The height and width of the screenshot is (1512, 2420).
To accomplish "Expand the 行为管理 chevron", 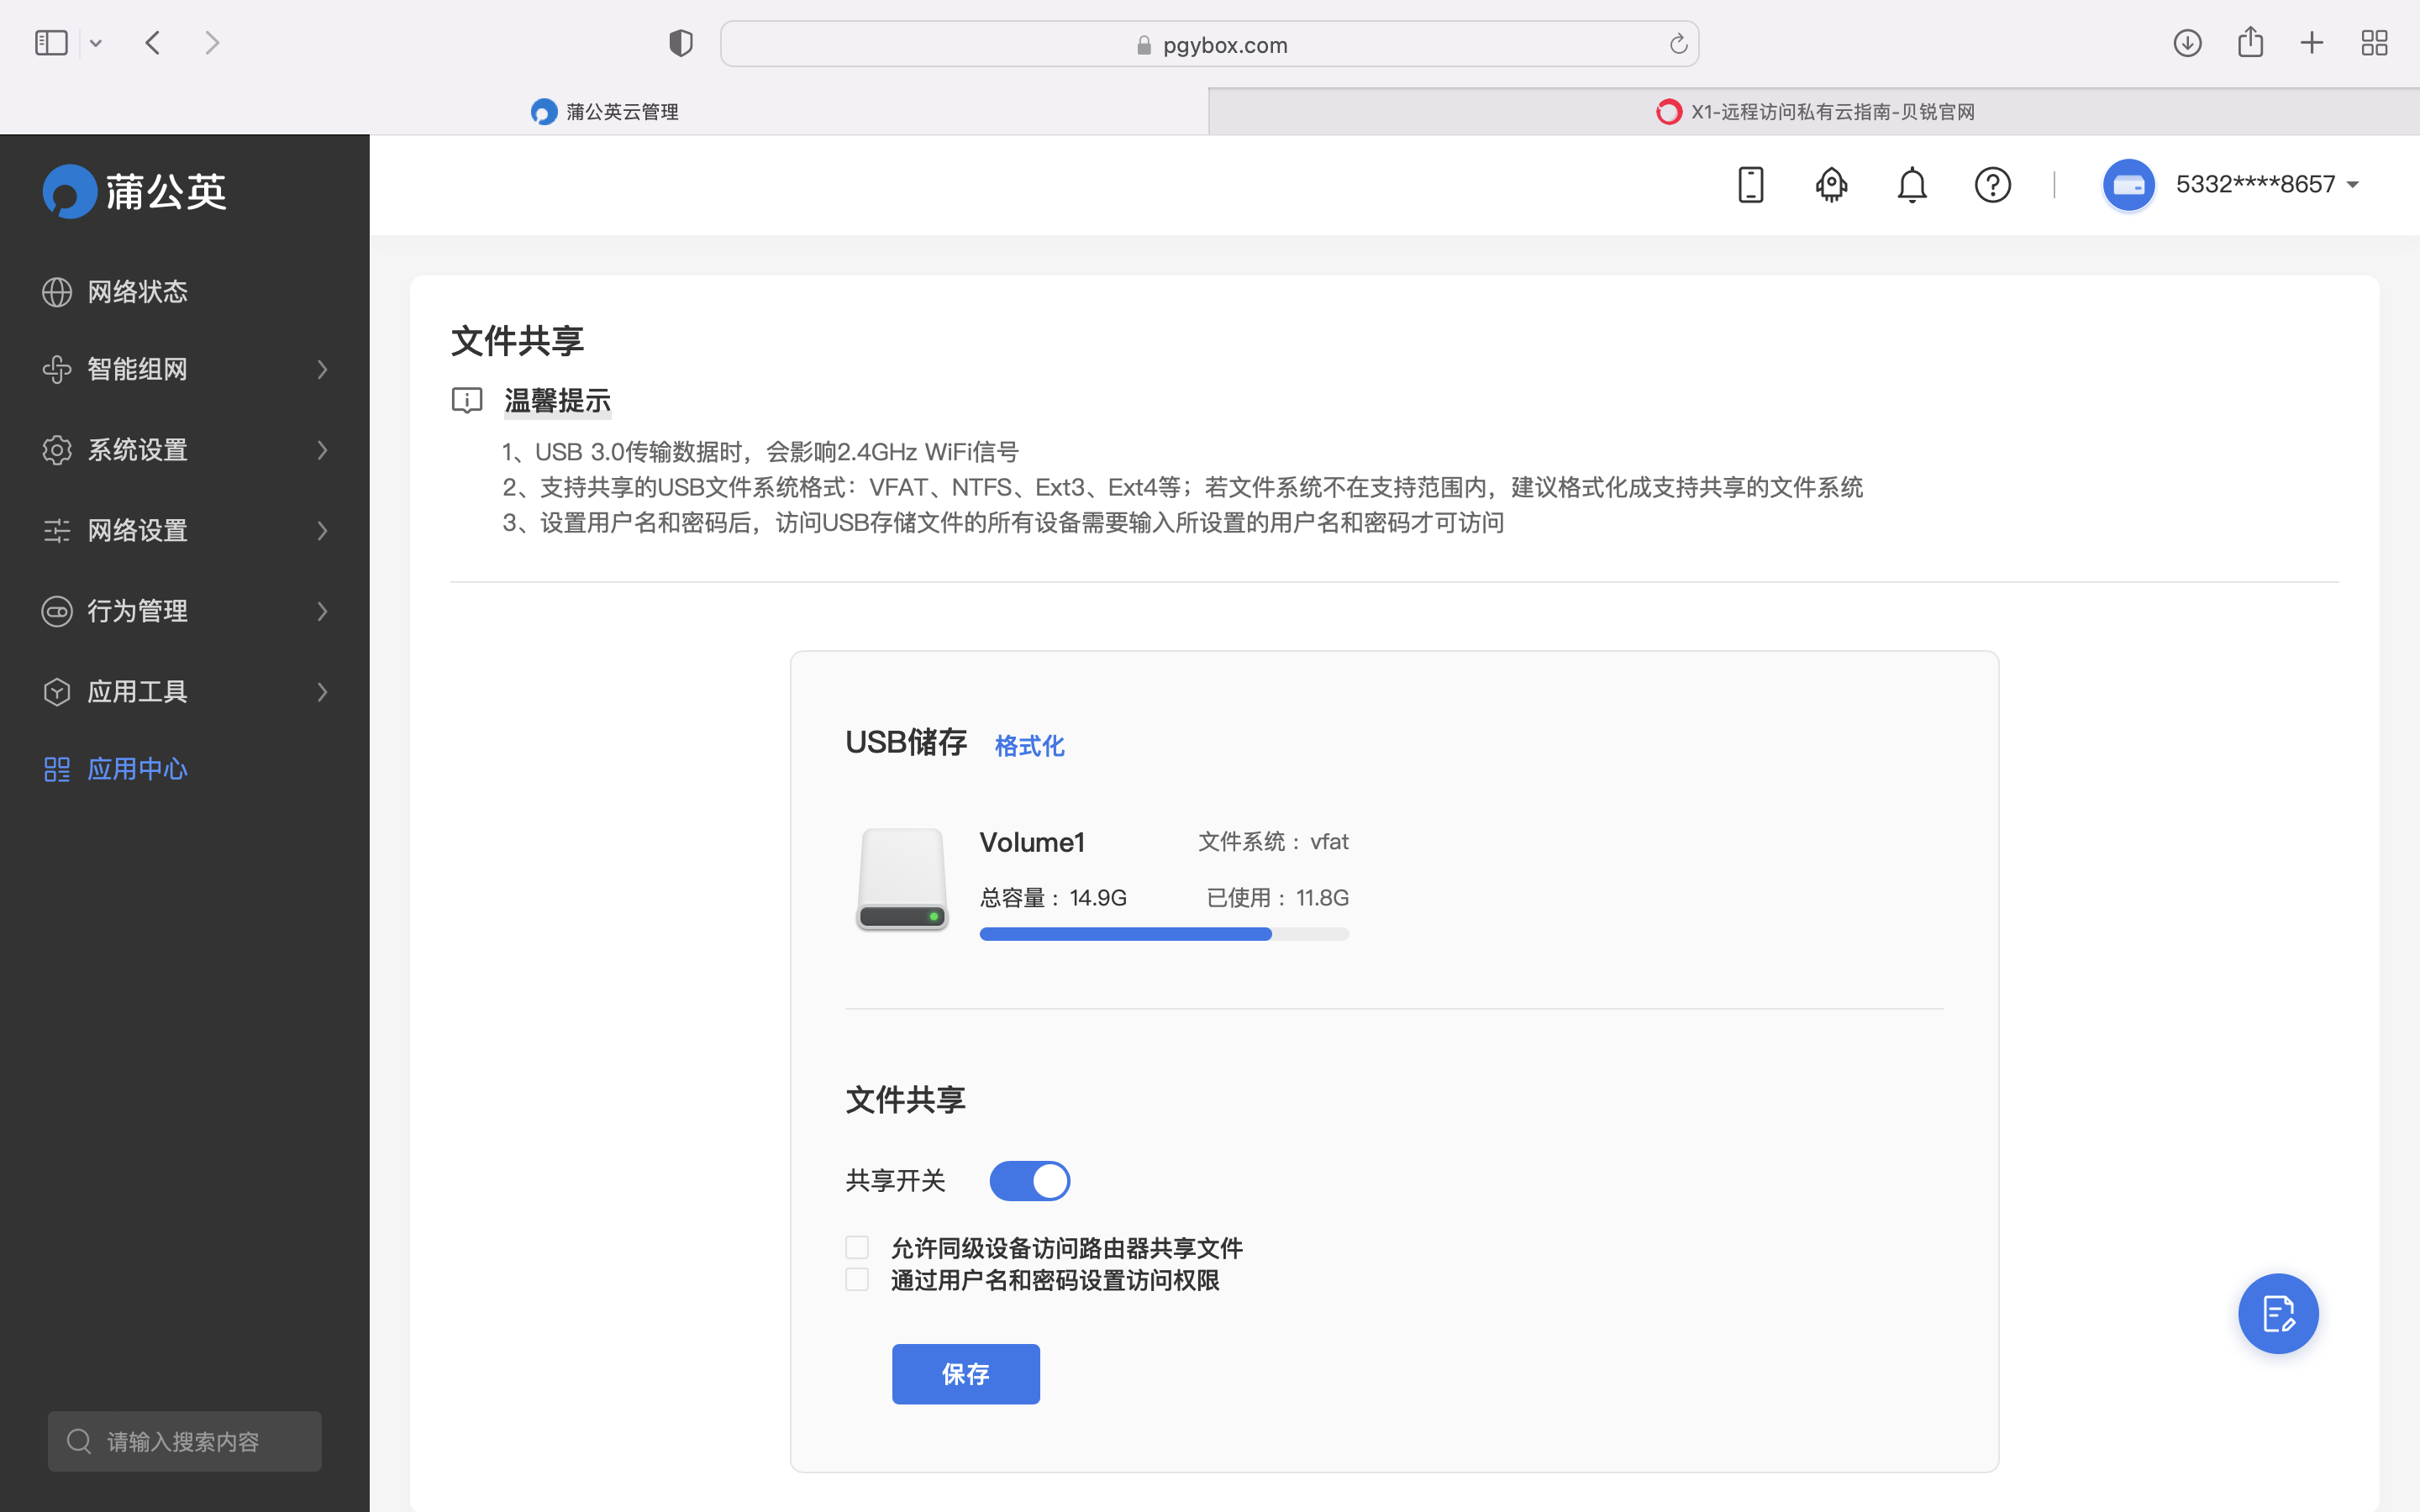I will (322, 611).
